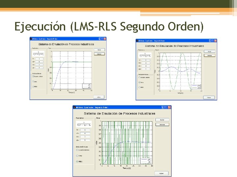Click the MATLAB title-bar icon of the step-response window

(31, 39)
